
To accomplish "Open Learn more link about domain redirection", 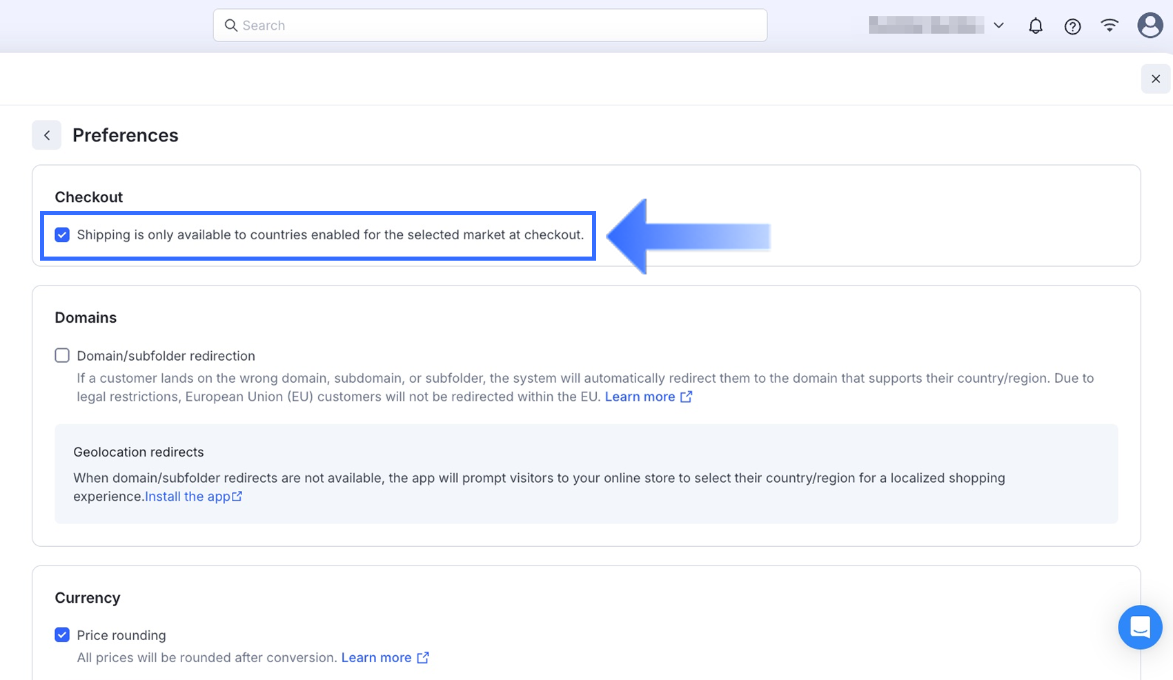I will 640,397.
